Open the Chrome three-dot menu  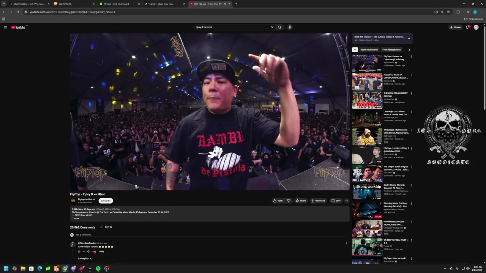[x=481, y=12]
